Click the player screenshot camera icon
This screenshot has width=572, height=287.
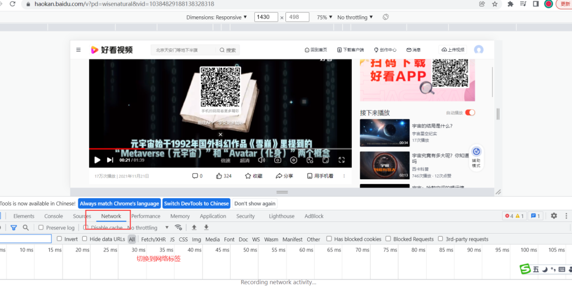point(278,160)
